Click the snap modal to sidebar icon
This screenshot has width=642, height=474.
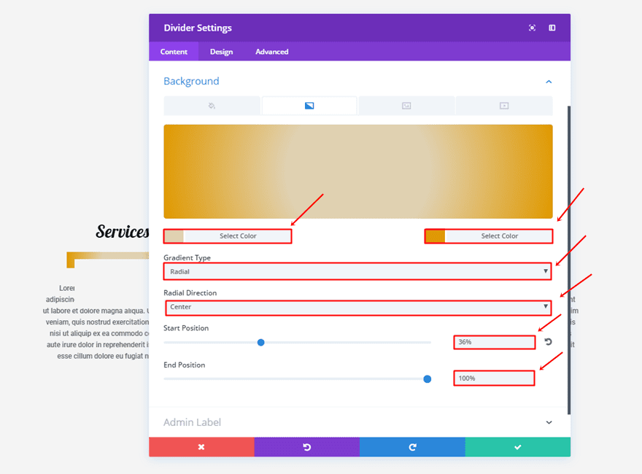click(552, 28)
